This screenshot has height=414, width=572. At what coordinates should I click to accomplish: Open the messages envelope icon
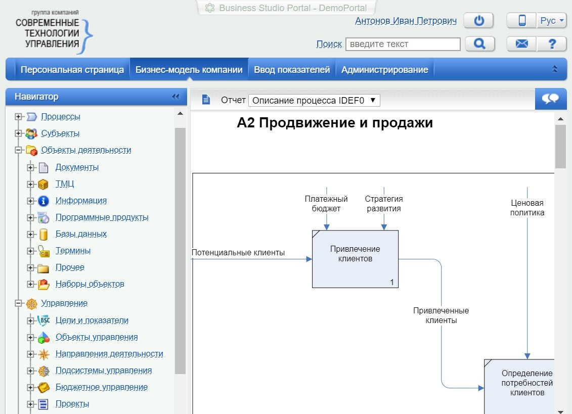(x=521, y=44)
